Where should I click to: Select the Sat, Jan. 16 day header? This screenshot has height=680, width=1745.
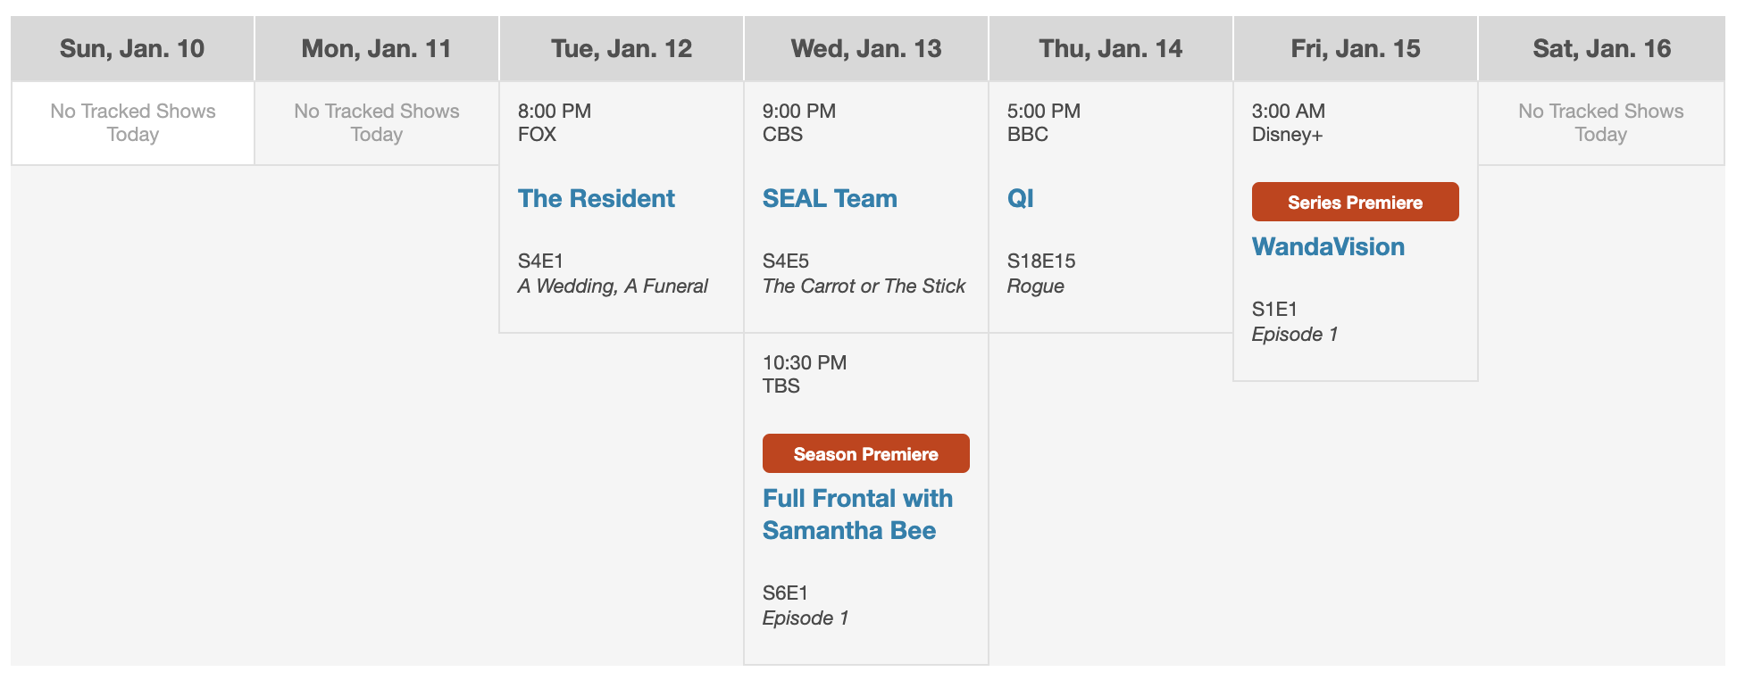1601,49
